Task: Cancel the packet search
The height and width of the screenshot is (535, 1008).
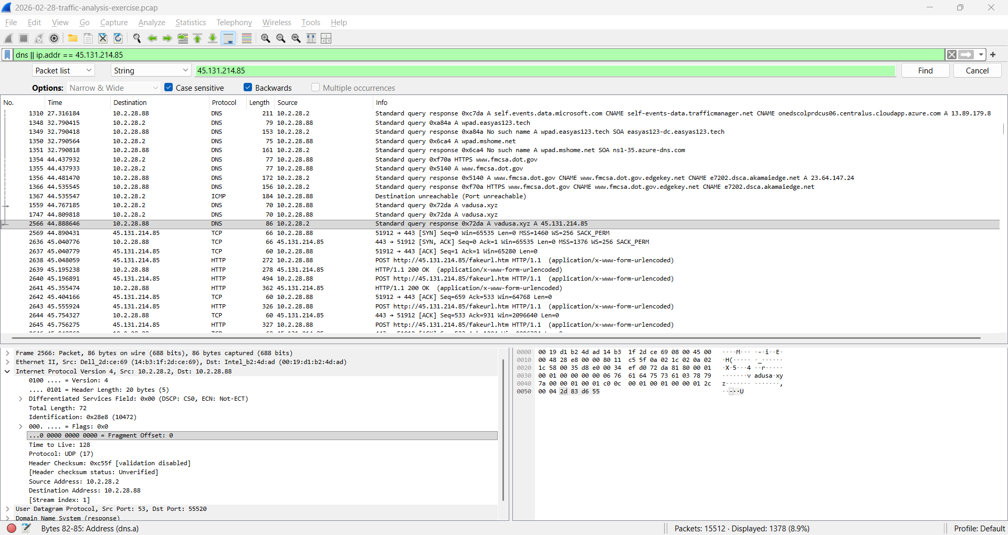Action: (x=977, y=70)
